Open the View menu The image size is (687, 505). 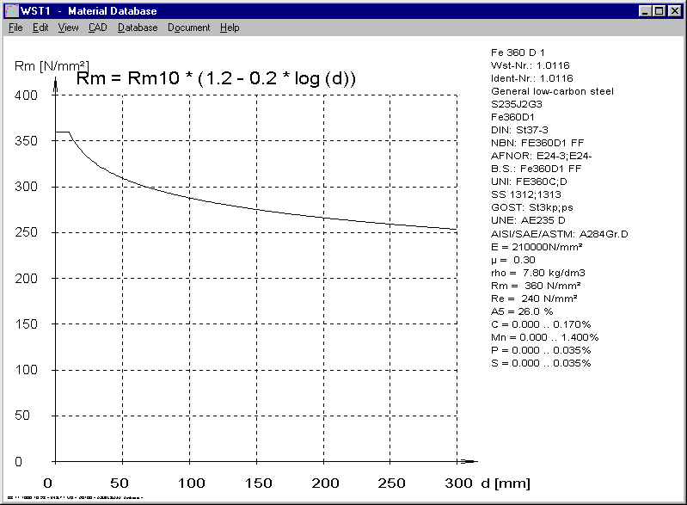tap(68, 28)
